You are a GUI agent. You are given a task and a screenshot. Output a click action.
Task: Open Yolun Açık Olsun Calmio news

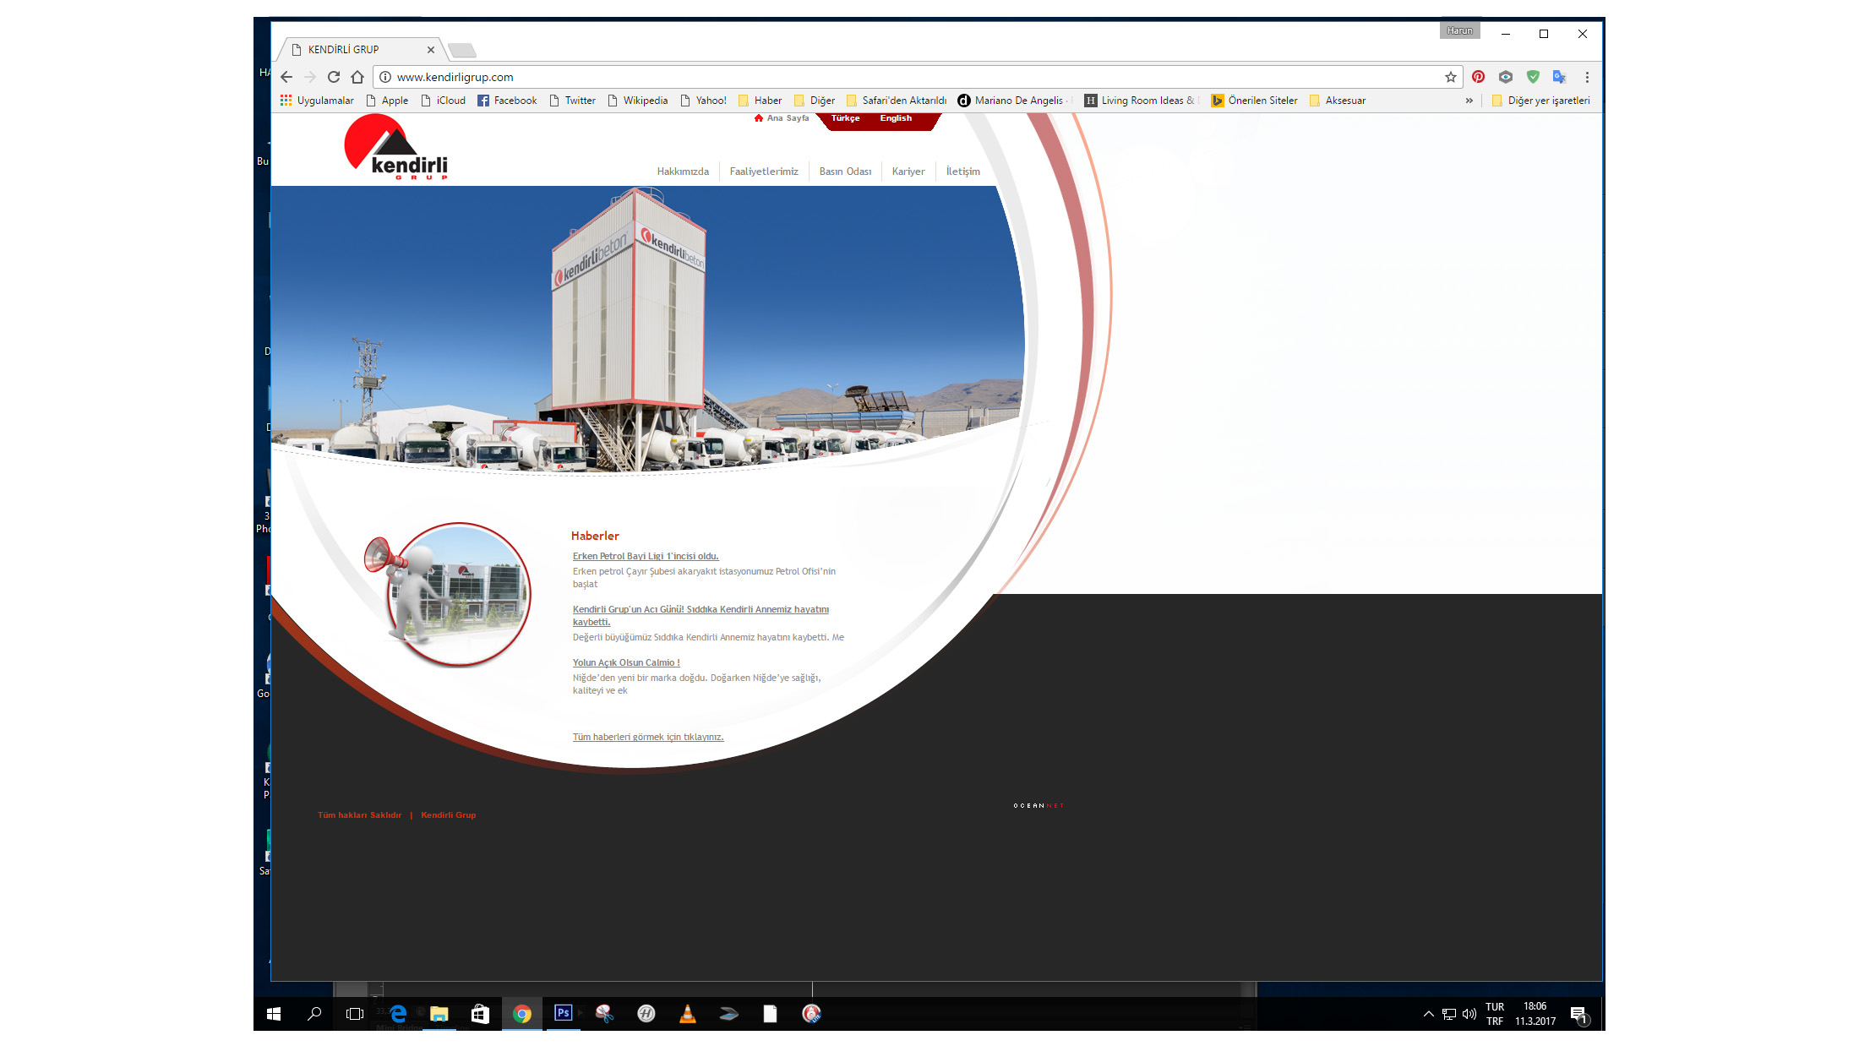tap(626, 662)
